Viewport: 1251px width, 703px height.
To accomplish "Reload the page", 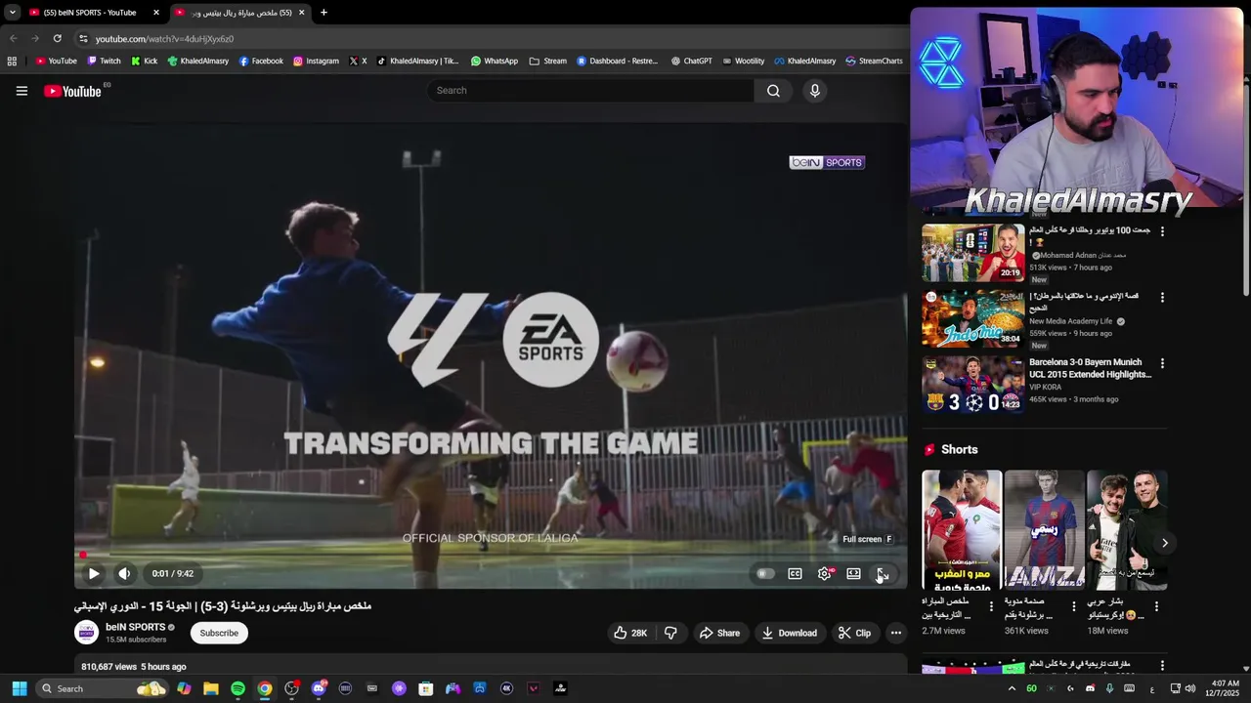I will point(57,38).
